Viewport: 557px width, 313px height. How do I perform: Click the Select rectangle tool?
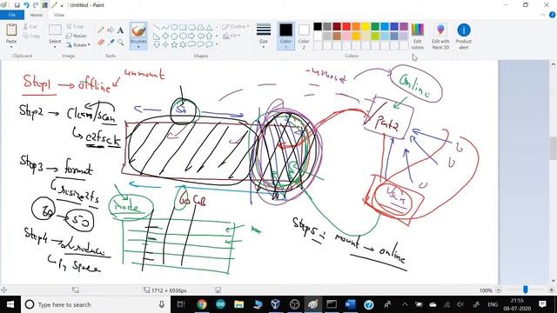(55, 30)
